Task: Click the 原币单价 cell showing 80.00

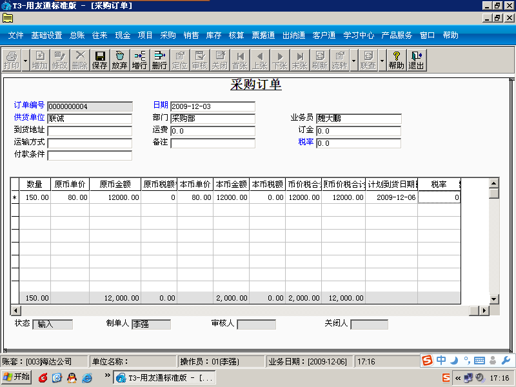Action: (x=70, y=197)
